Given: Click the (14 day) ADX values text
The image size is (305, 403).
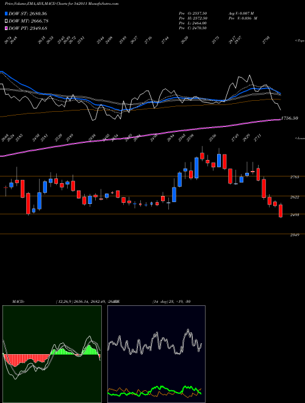Looking at the screenshot, I should [x=171, y=302].
